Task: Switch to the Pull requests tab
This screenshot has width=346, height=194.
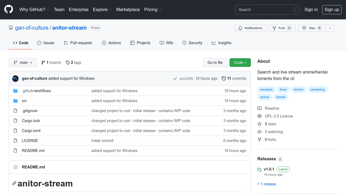Action: click(78, 43)
